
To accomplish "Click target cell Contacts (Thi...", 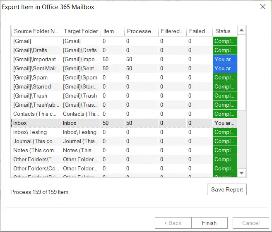I will pos(81,114).
